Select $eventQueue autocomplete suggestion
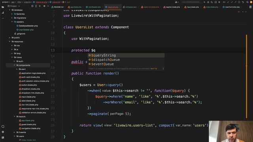The image size is (253, 142). click(126, 64)
